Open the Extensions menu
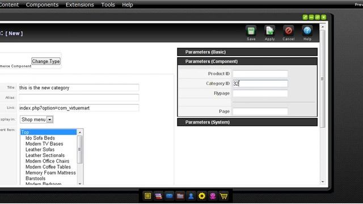Image resolution: width=363 pixels, height=204 pixels. click(x=79, y=5)
